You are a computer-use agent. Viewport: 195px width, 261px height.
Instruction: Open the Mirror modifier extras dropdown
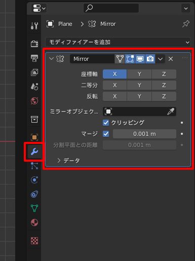coord(160,59)
